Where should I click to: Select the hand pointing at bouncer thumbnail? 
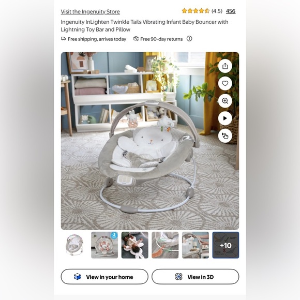[x=165, y=245]
